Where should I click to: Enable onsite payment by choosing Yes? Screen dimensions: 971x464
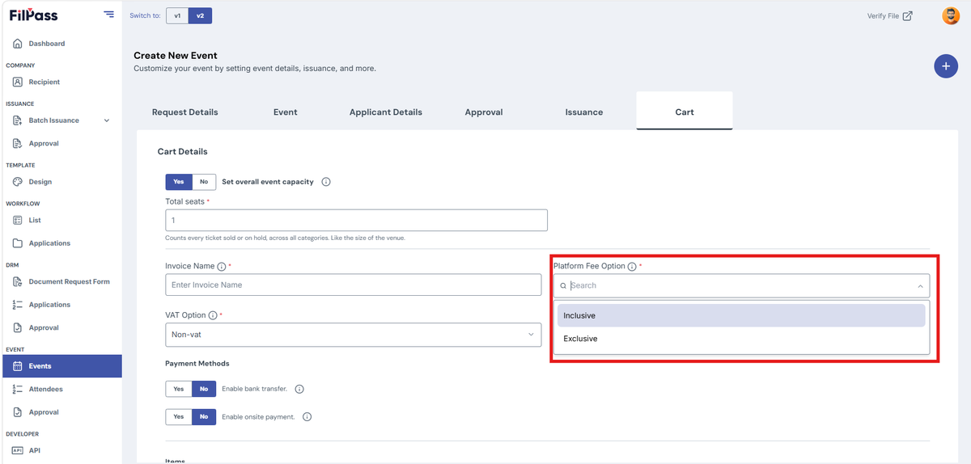179,417
